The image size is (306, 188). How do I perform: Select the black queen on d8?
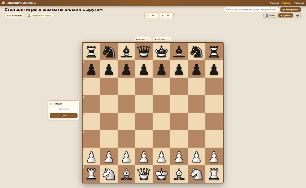pos(144,52)
